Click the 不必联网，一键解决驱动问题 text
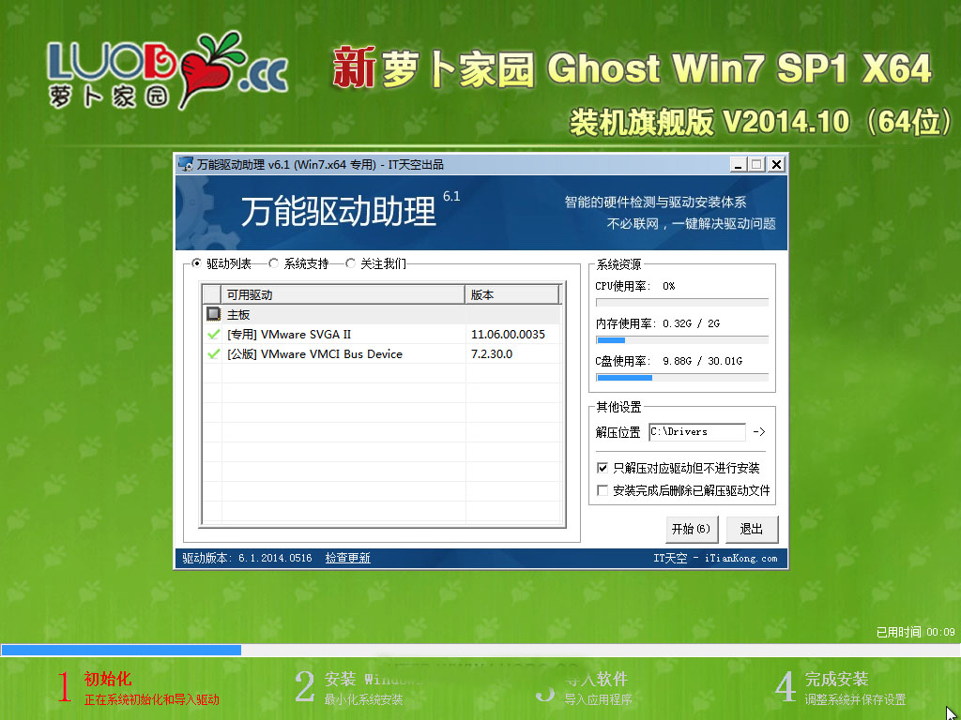The image size is (961, 720). (x=692, y=223)
